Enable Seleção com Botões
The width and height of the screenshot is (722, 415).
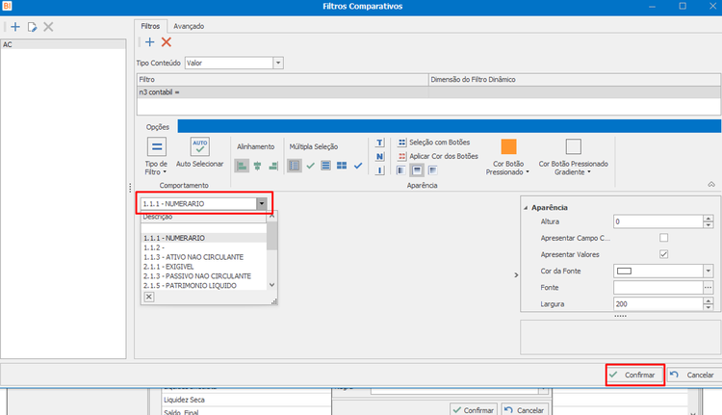434,143
